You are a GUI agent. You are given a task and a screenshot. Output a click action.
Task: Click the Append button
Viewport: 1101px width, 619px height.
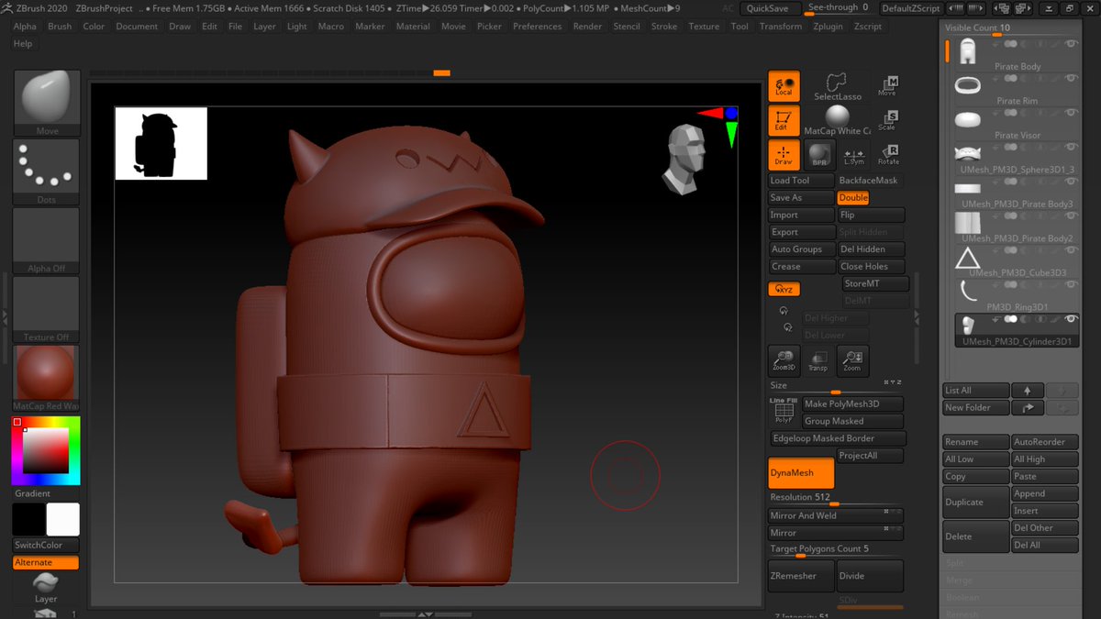click(x=1045, y=493)
